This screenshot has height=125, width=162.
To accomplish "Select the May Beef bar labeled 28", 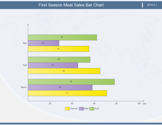I will coord(43,43).
